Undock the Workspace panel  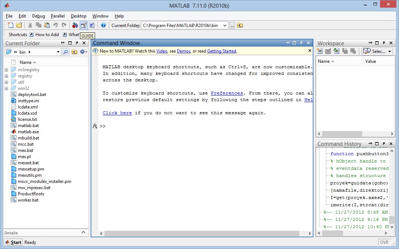coord(384,43)
